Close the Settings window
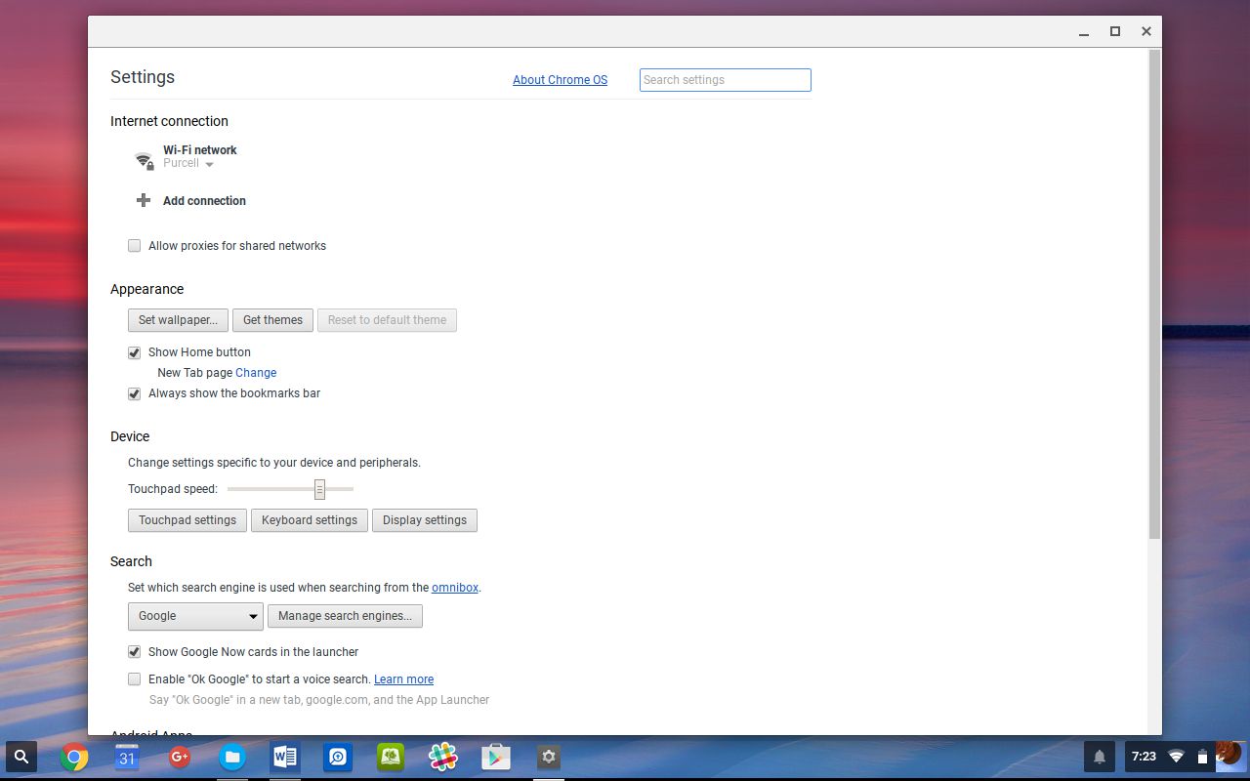1250x781 pixels. click(1146, 31)
